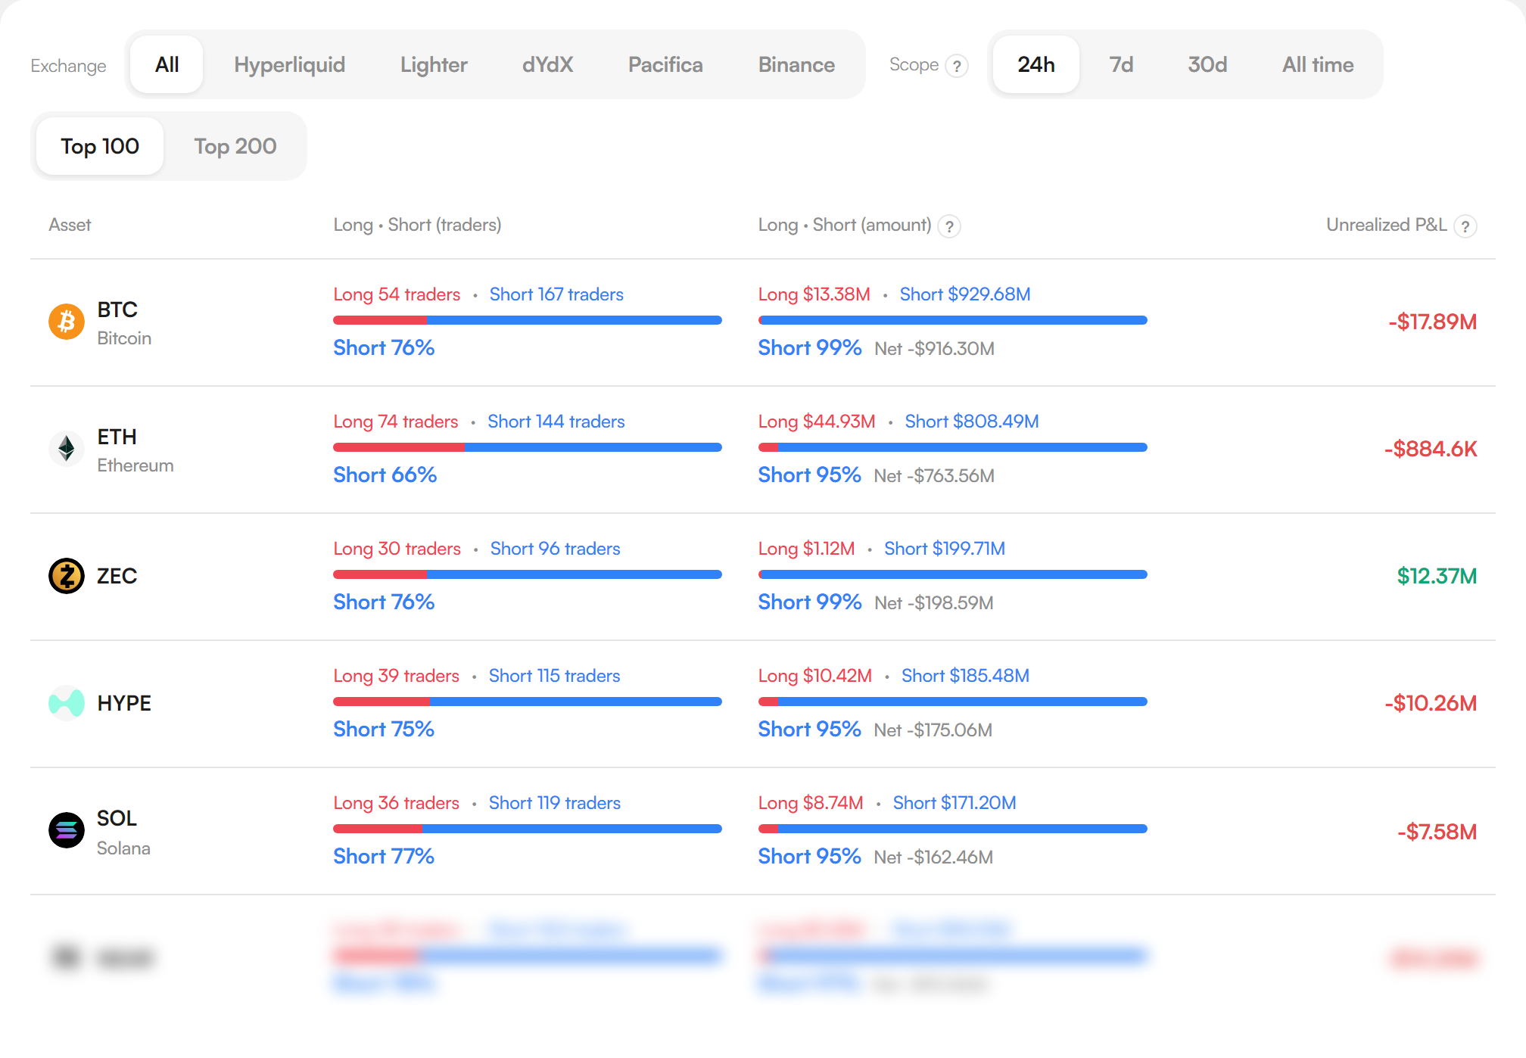Click the Ethereum diamond icon

(67, 449)
